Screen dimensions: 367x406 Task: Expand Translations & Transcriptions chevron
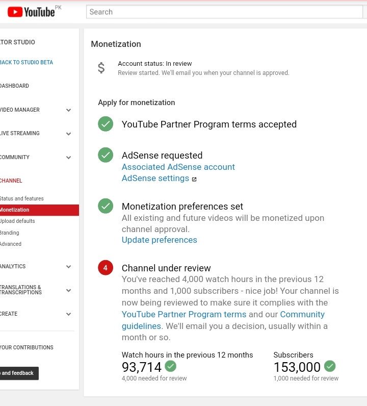[69, 290]
